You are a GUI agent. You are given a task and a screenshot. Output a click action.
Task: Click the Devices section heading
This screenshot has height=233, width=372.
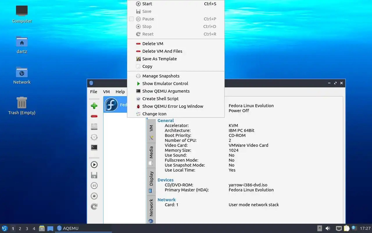click(166, 180)
